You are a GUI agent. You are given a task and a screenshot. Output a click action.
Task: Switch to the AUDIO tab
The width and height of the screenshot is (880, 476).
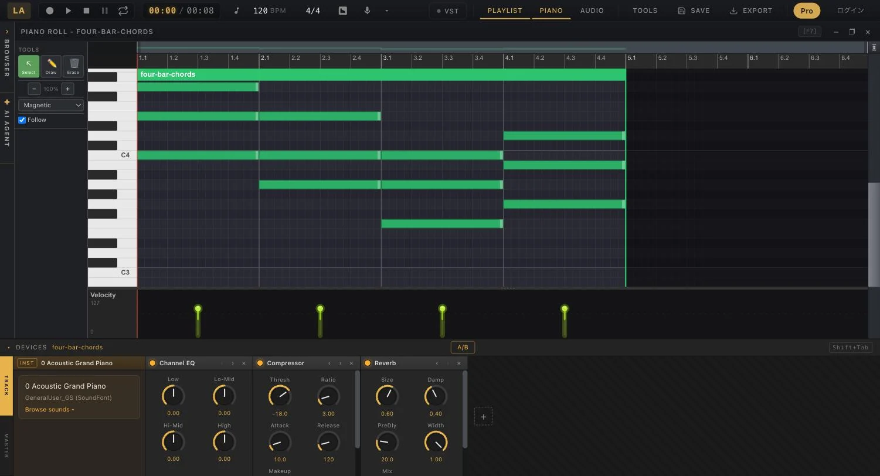tap(592, 11)
